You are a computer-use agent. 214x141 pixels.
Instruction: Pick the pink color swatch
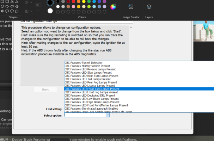pyautogui.click(x=73, y=7)
